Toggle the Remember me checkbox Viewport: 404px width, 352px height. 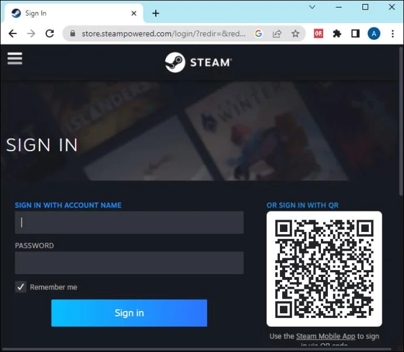[x=20, y=287]
